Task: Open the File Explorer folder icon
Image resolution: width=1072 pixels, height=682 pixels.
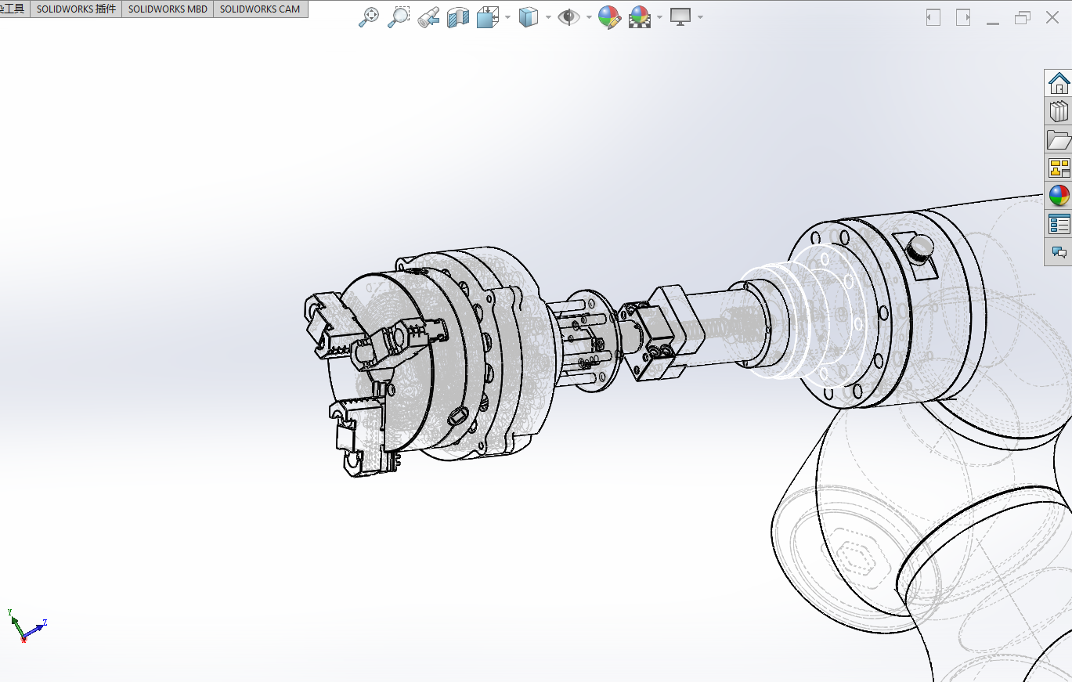Action: click(1059, 139)
